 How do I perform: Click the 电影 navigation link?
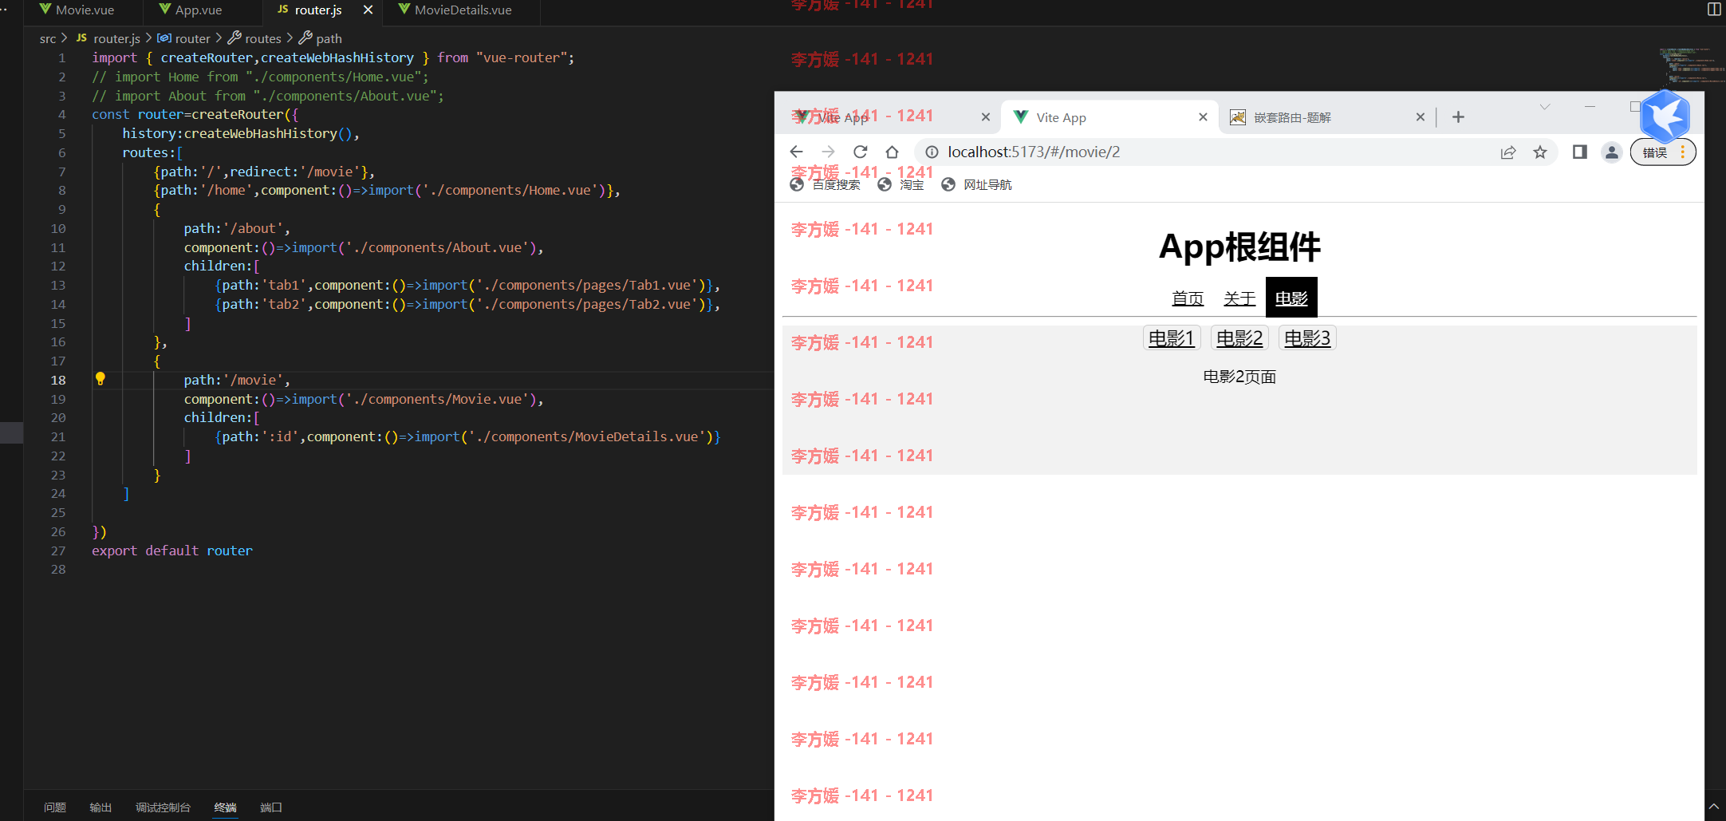(1291, 298)
